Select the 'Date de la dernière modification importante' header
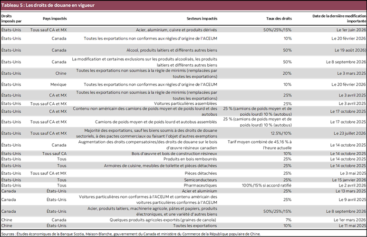 (x=339, y=19)
